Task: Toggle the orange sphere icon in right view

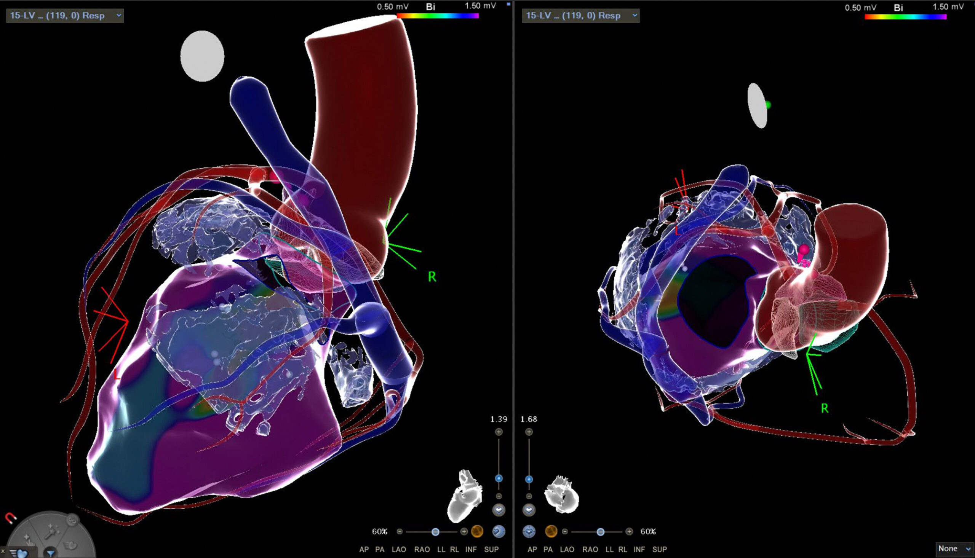Action: [551, 531]
